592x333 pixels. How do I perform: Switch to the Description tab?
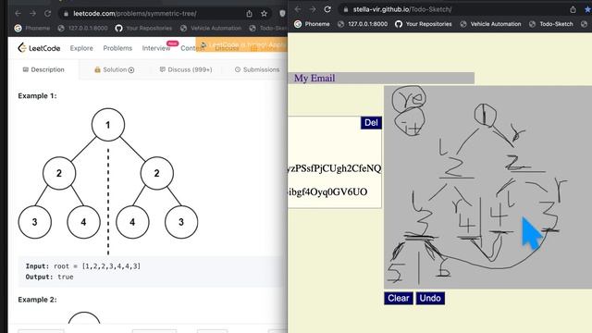point(43,69)
